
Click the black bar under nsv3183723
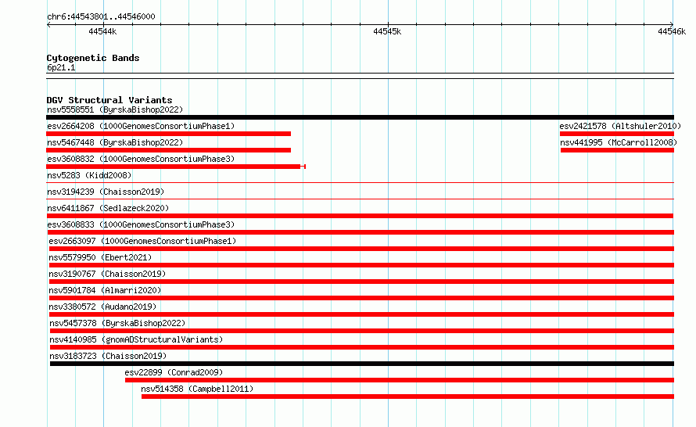coord(362,364)
